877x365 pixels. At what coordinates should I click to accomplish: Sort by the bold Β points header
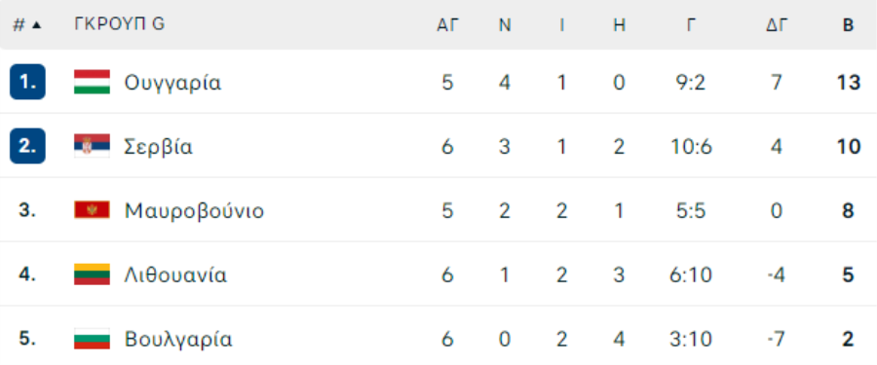[848, 25]
